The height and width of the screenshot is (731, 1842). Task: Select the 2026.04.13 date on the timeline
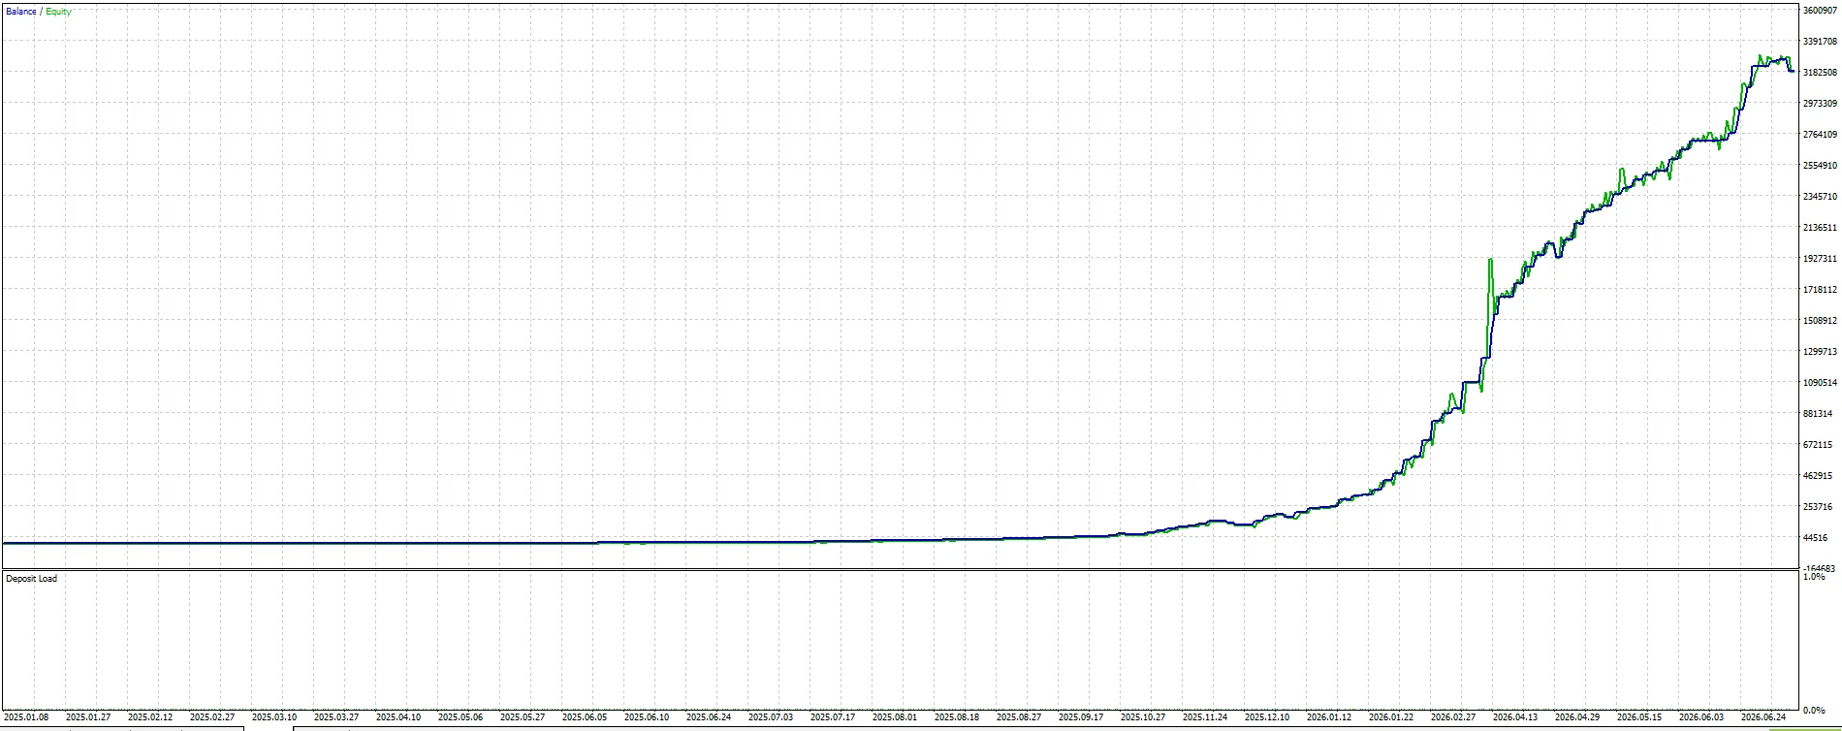coord(1515,717)
